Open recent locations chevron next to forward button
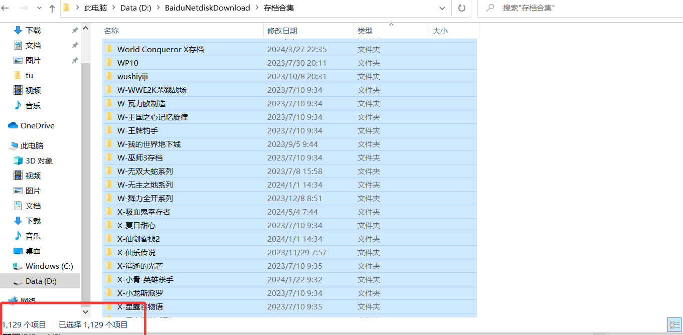This screenshot has width=683, height=335. pos(39,8)
